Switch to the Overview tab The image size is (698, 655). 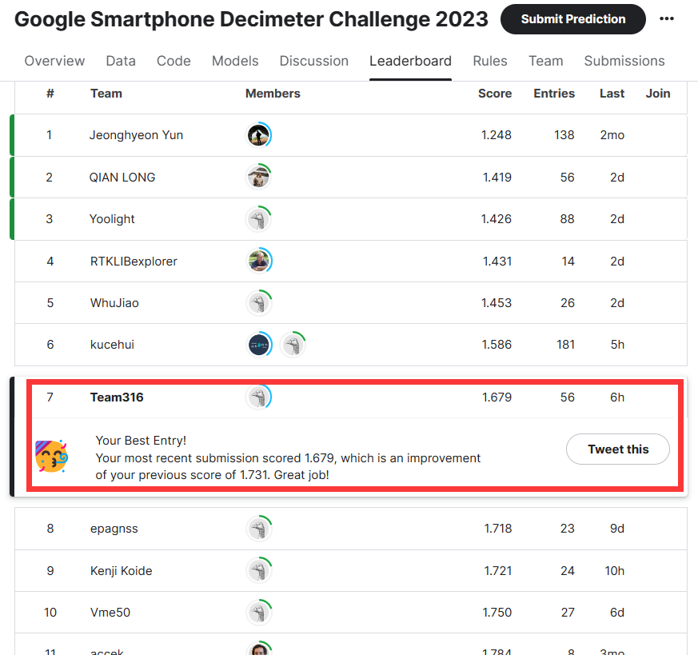[x=54, y=61]
